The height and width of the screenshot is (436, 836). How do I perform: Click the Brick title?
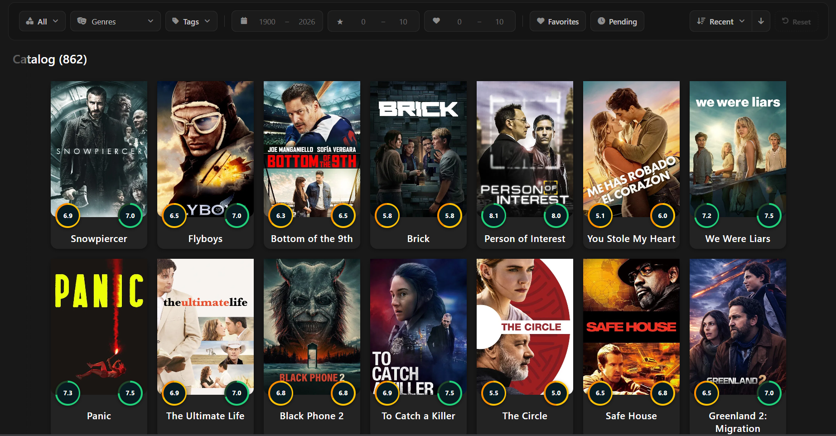point(418,239)
